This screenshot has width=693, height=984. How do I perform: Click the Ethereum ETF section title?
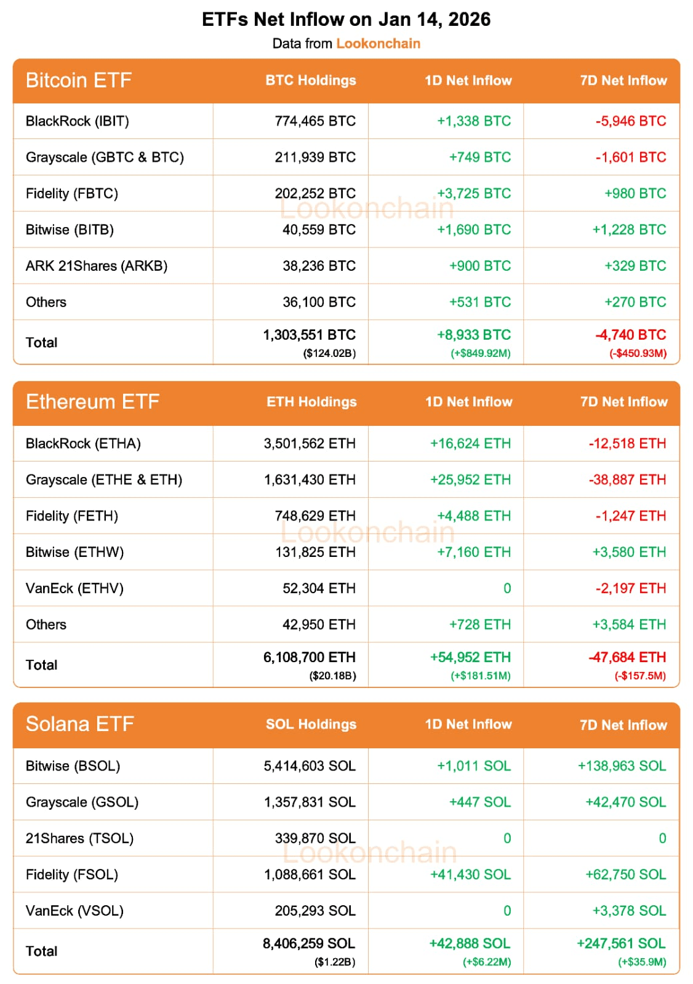(92, 402)
